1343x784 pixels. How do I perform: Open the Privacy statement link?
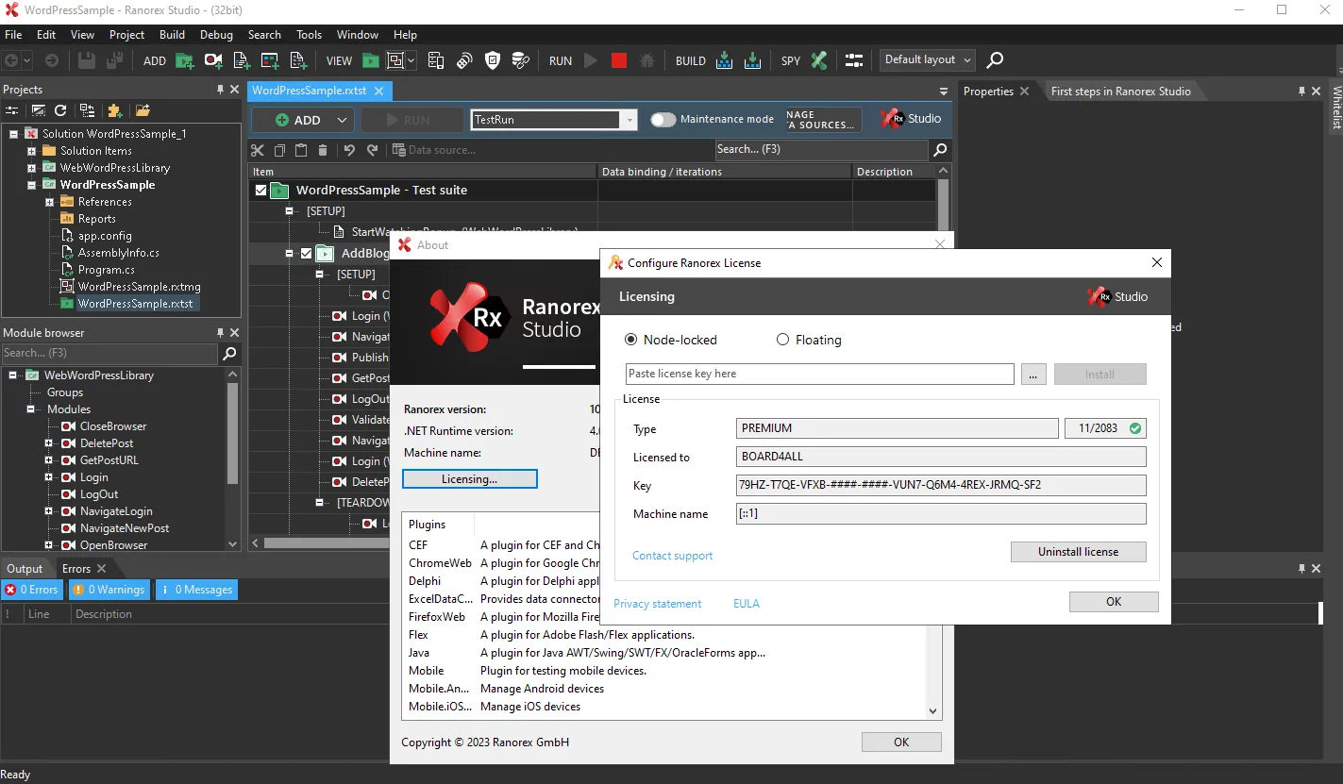pos(657,604)
